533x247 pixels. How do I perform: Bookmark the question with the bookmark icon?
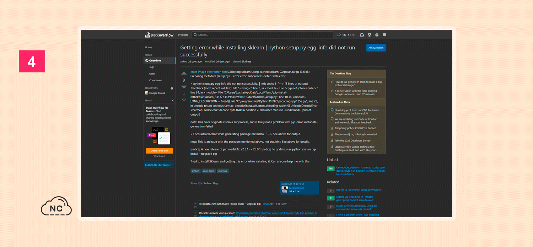pos(184,93)
